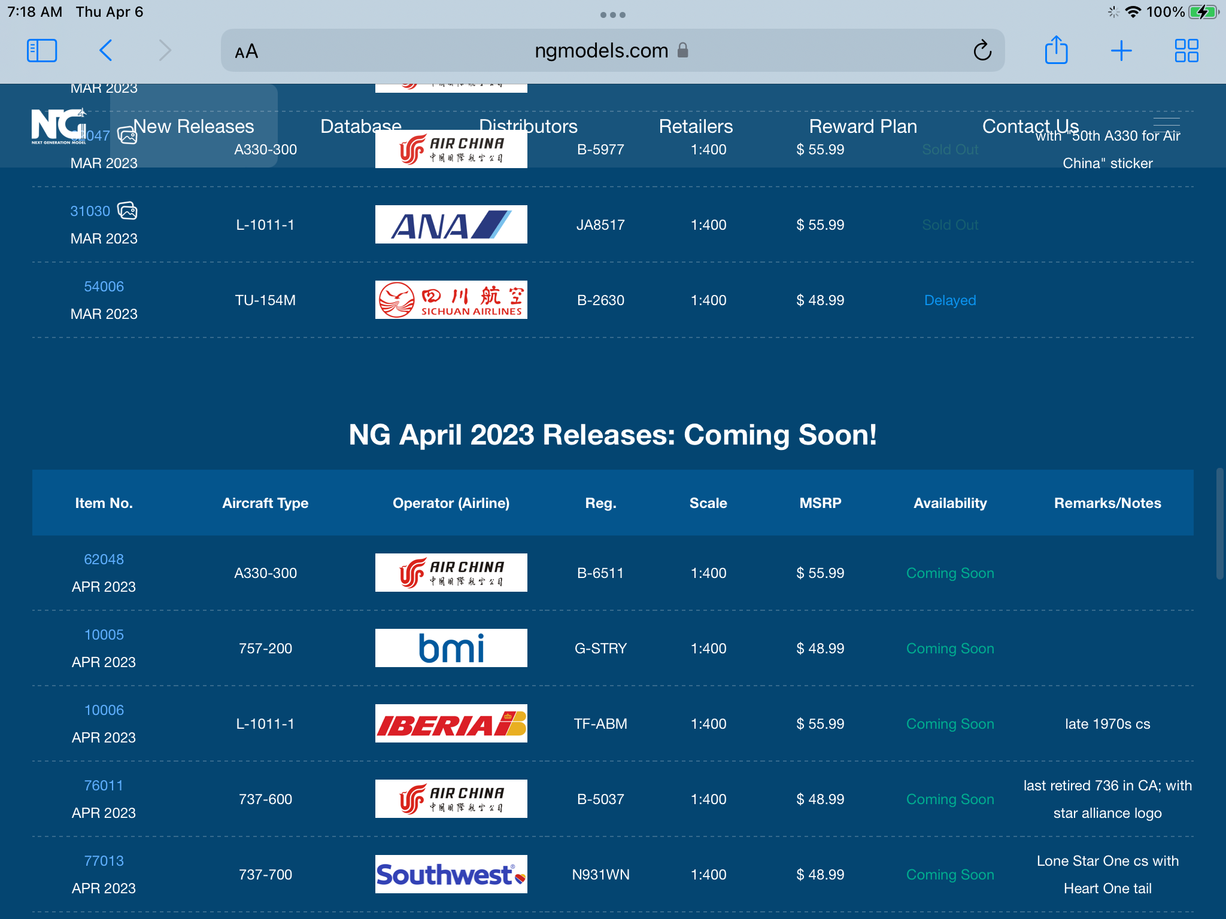
Task: Tap the three-dot multitasking control
Action: pyautogui.click(x=613, y=15)
